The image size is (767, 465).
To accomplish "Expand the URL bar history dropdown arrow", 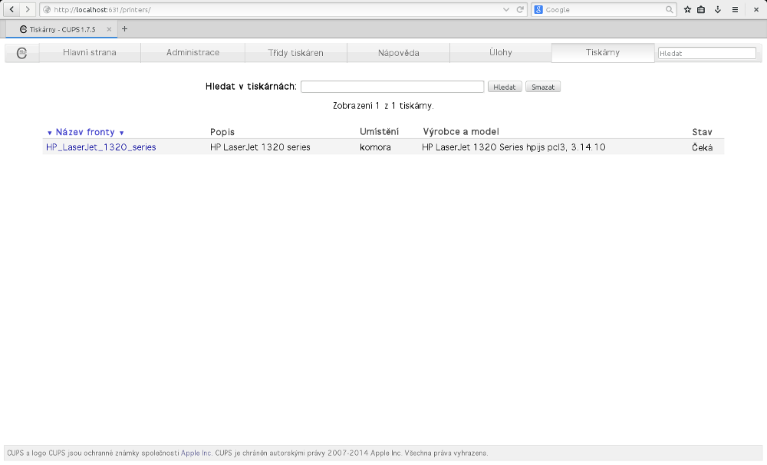I will click(x=506, y=9).
